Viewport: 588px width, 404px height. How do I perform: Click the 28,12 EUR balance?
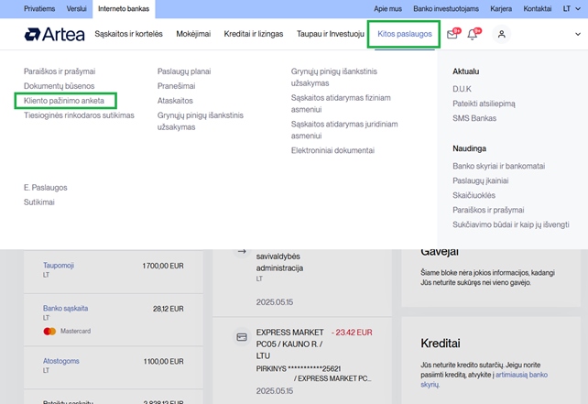169,309
